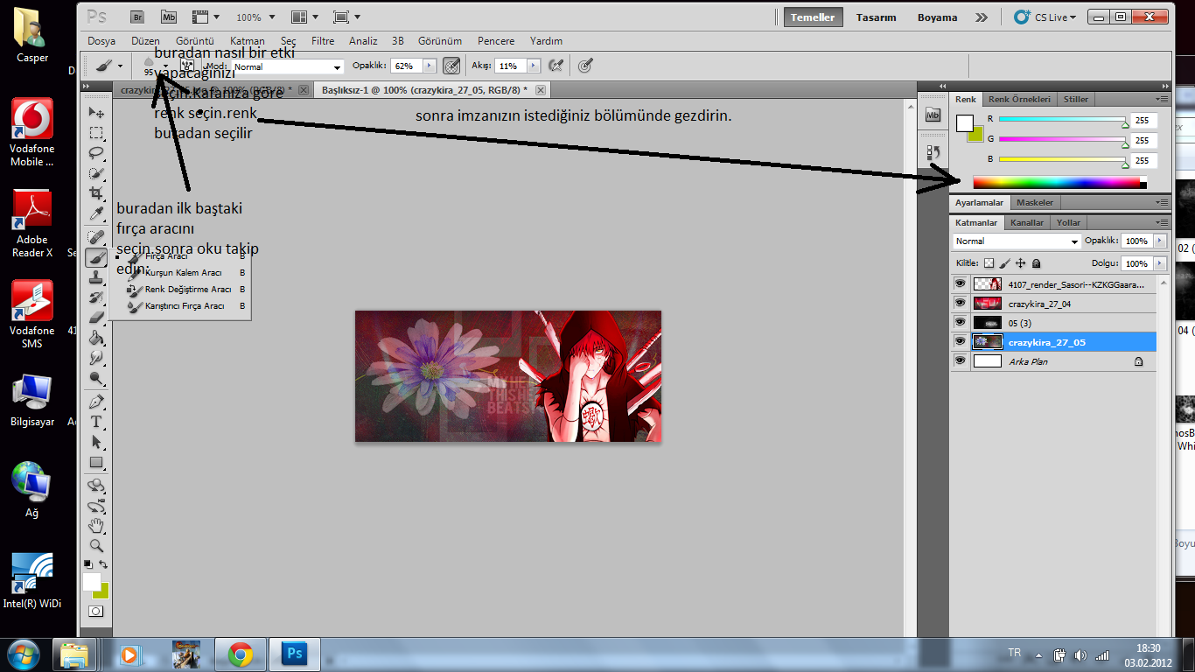
Task: Toggle lock image pixels brush icon
Action: [1004, 262]
